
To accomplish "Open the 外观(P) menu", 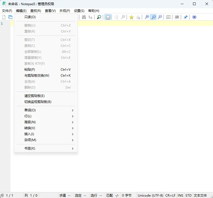I will [65, 11].
